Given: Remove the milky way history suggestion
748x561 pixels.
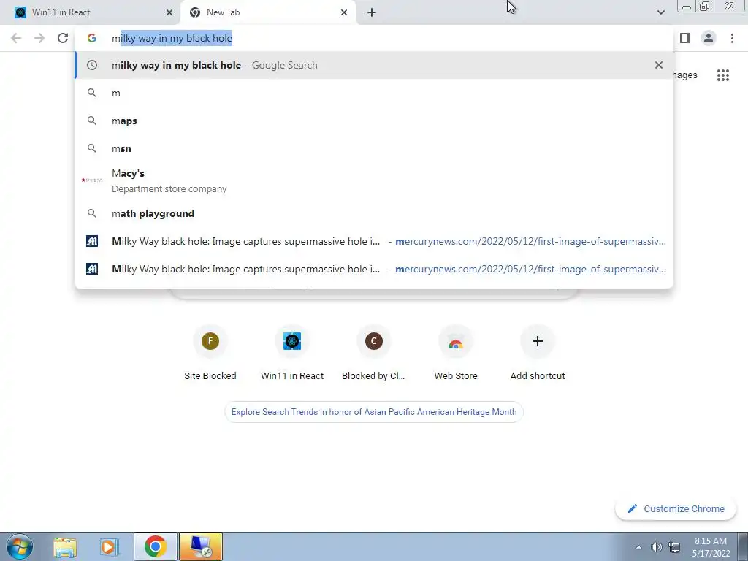Looking at the screenshot, I should click(659, 65).
